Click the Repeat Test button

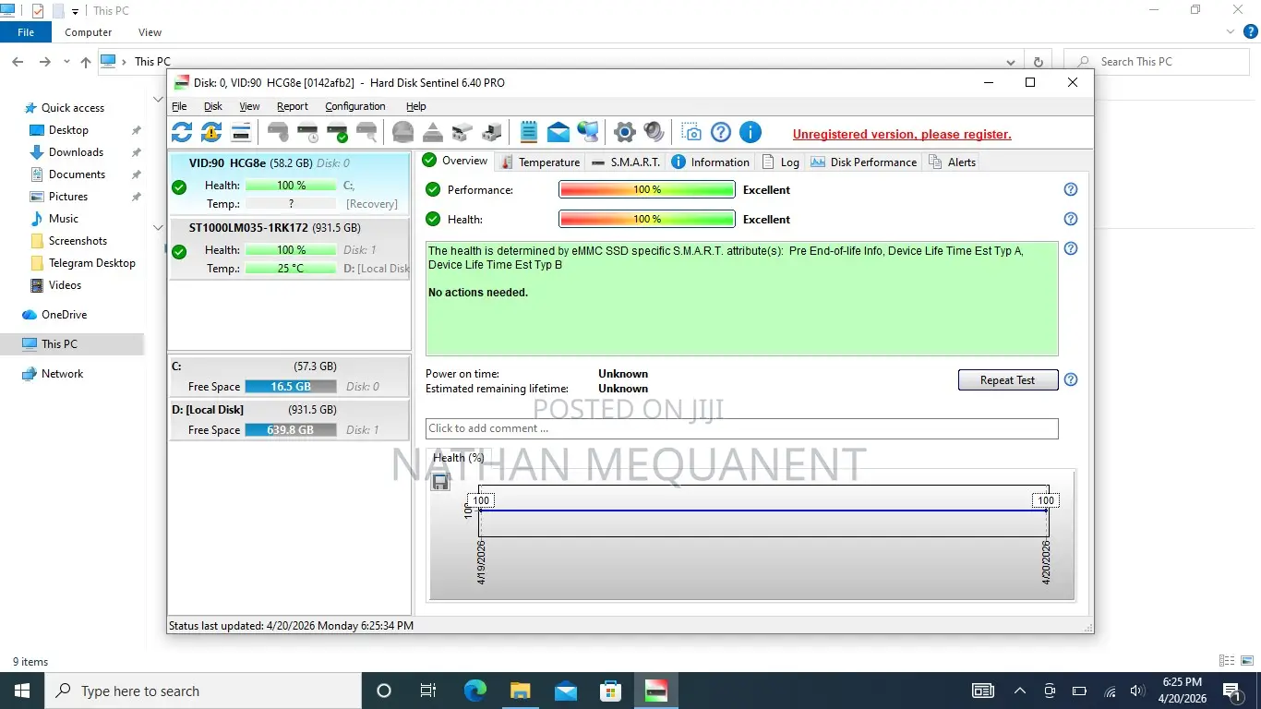pos(1008,380)
